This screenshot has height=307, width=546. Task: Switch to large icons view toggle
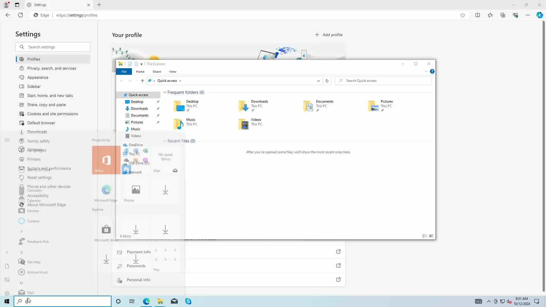431,236
